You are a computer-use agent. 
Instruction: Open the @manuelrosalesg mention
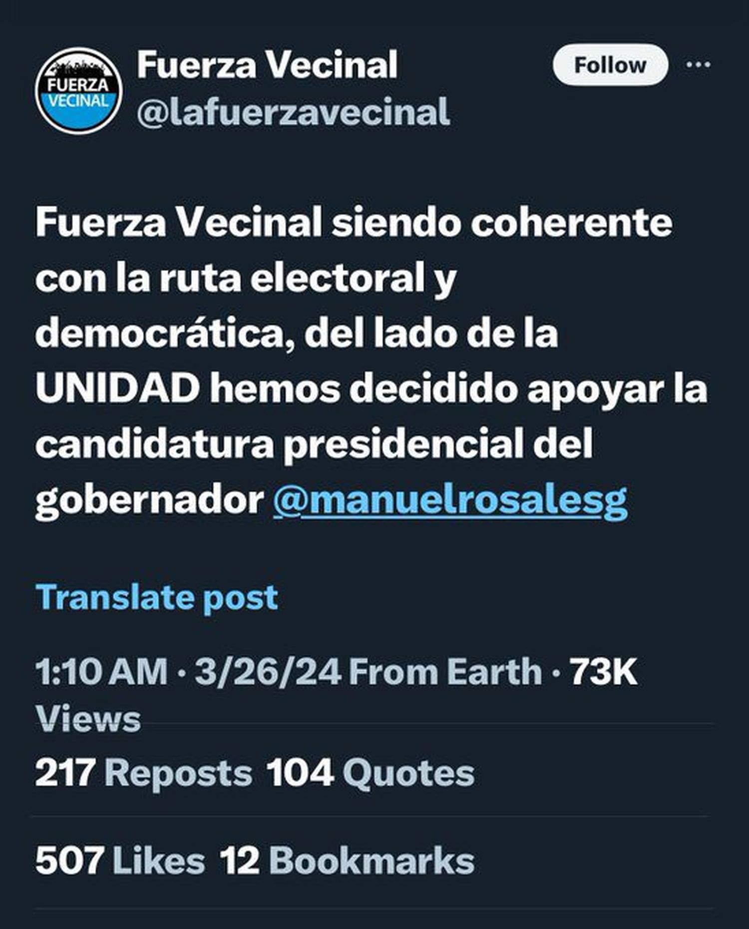pos(450,500)
